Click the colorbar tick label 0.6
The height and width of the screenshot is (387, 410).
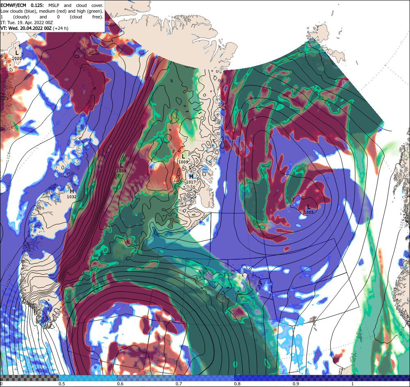(x=120, y=384)
